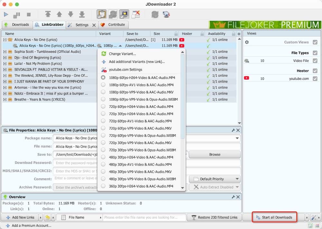This screenshot has width=322, height=229.
Task: Click the variant list vertical scrollbar
Action: (x=183, y=97)
